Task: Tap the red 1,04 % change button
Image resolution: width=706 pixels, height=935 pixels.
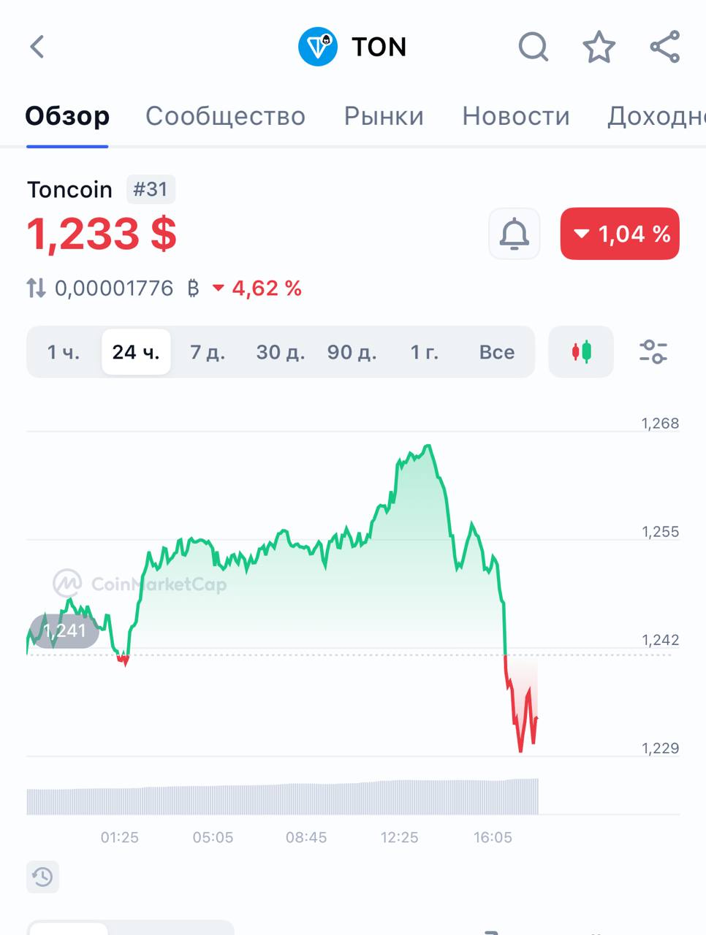Action: click(x=620, y=234)
